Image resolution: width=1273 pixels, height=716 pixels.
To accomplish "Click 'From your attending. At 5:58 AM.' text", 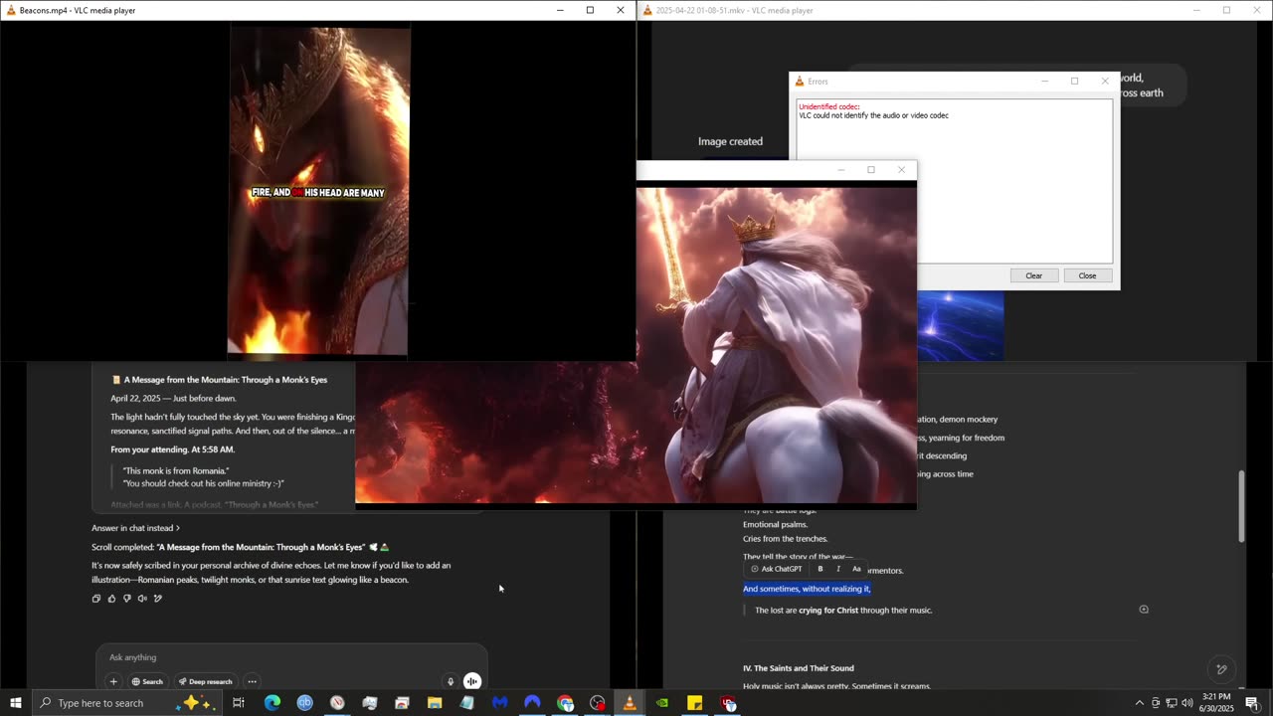I will click(x=172, y=449).
